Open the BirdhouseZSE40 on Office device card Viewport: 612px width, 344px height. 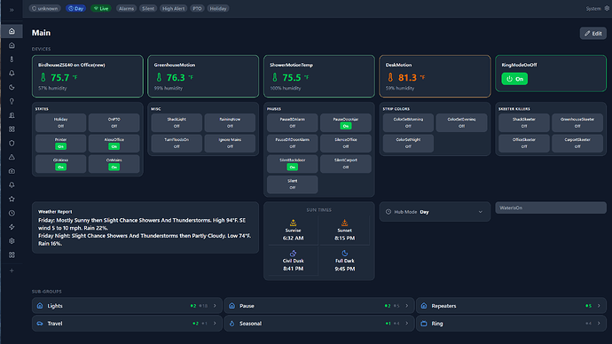tap(88, 76)
